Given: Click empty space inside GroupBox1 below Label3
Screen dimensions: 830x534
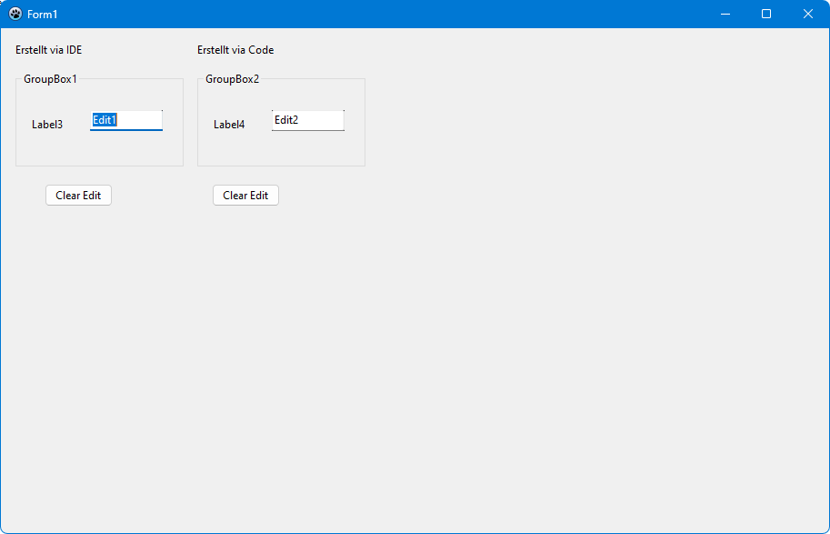Looking at the screenshot, I should pos(55,150).
